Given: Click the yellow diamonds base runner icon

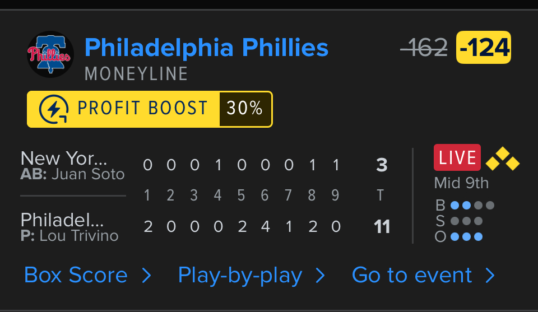Looking at the screenshot, I should (503, 159).
